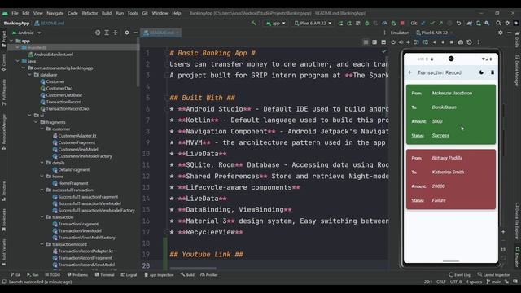Tap back arrow in Transaction Record app bar
This screenshot has width=521, height=293.
coord(410,72)
